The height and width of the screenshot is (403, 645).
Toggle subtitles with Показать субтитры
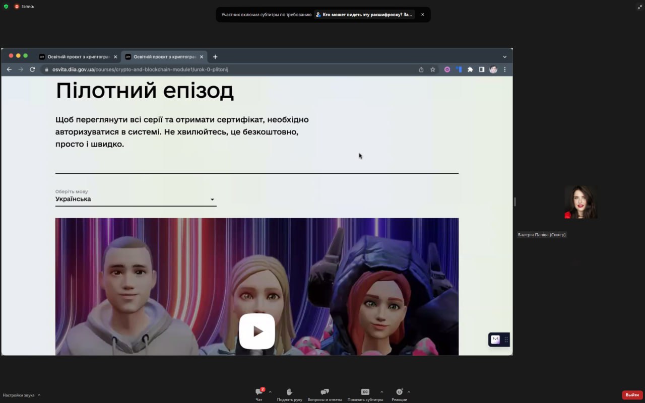(x=365, y=394)
